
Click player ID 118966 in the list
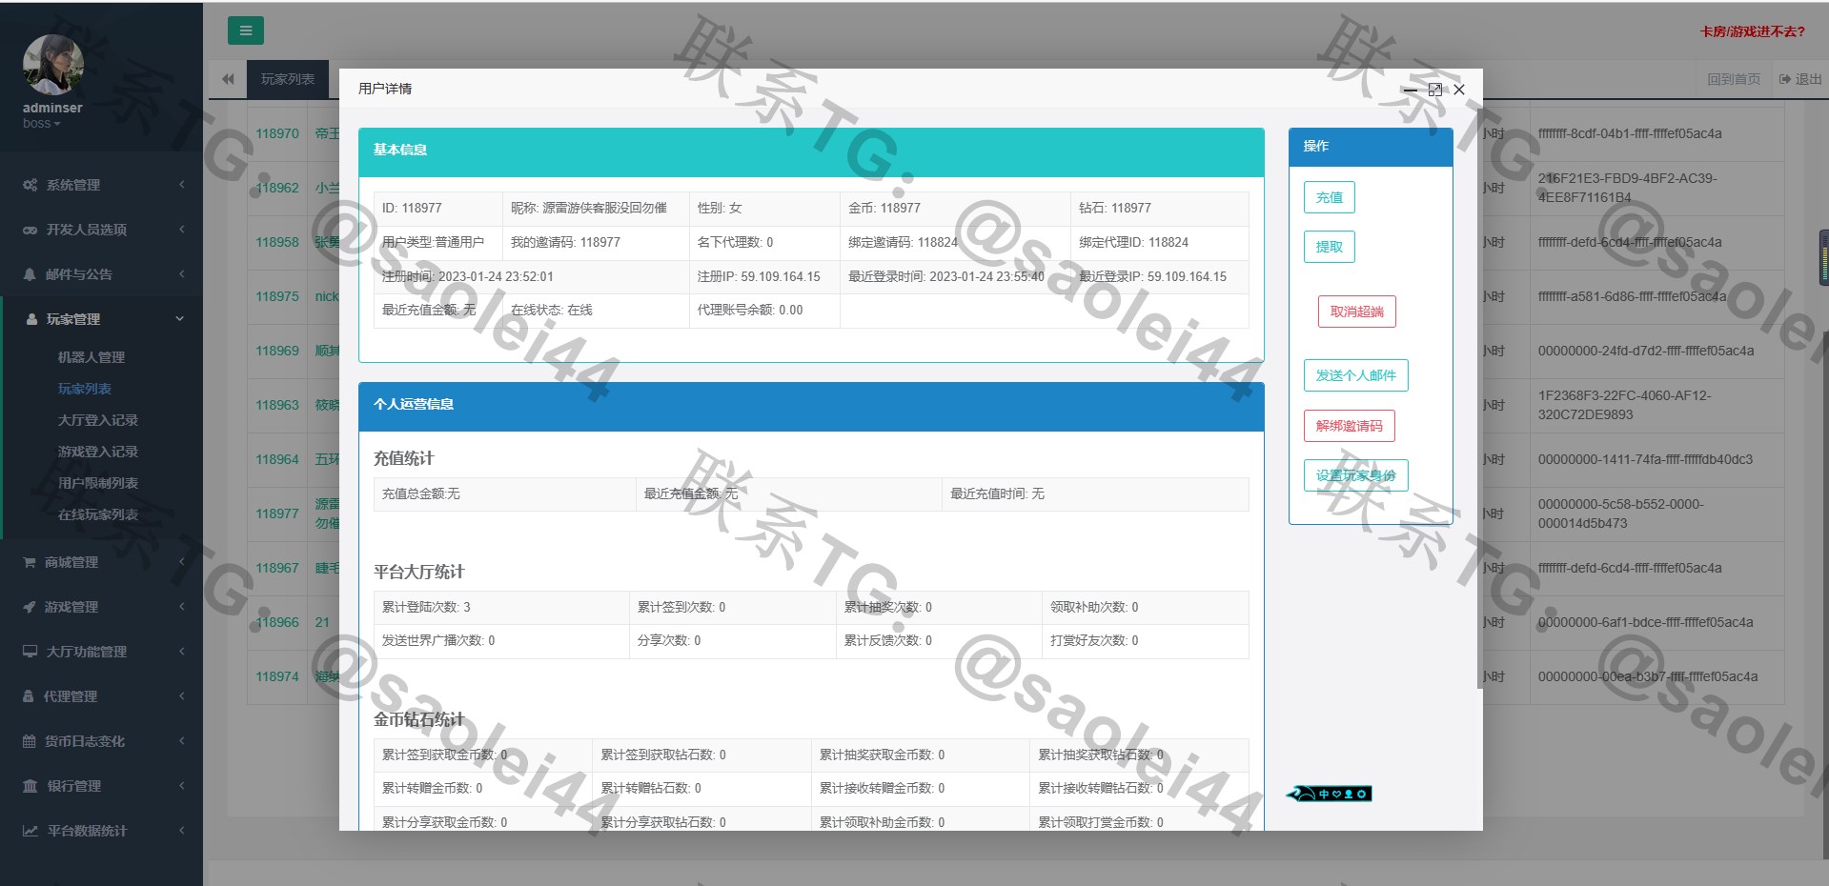tap(277, 622)
